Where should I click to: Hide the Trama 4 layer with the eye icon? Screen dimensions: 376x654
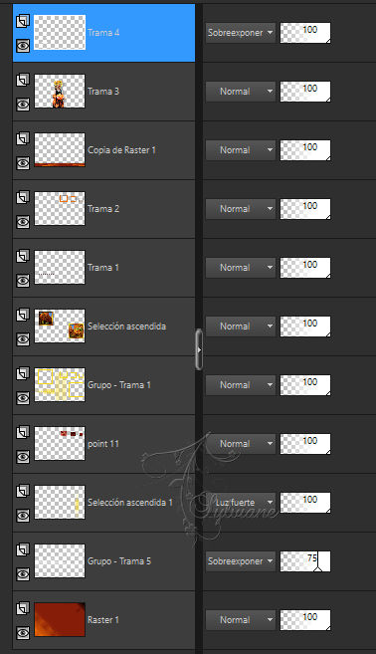tap(23, 46)
